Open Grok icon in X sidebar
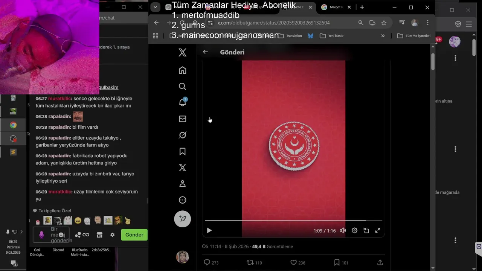 point(182,135)
